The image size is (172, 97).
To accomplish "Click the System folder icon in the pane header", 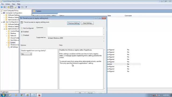I will tap(34, 11).
